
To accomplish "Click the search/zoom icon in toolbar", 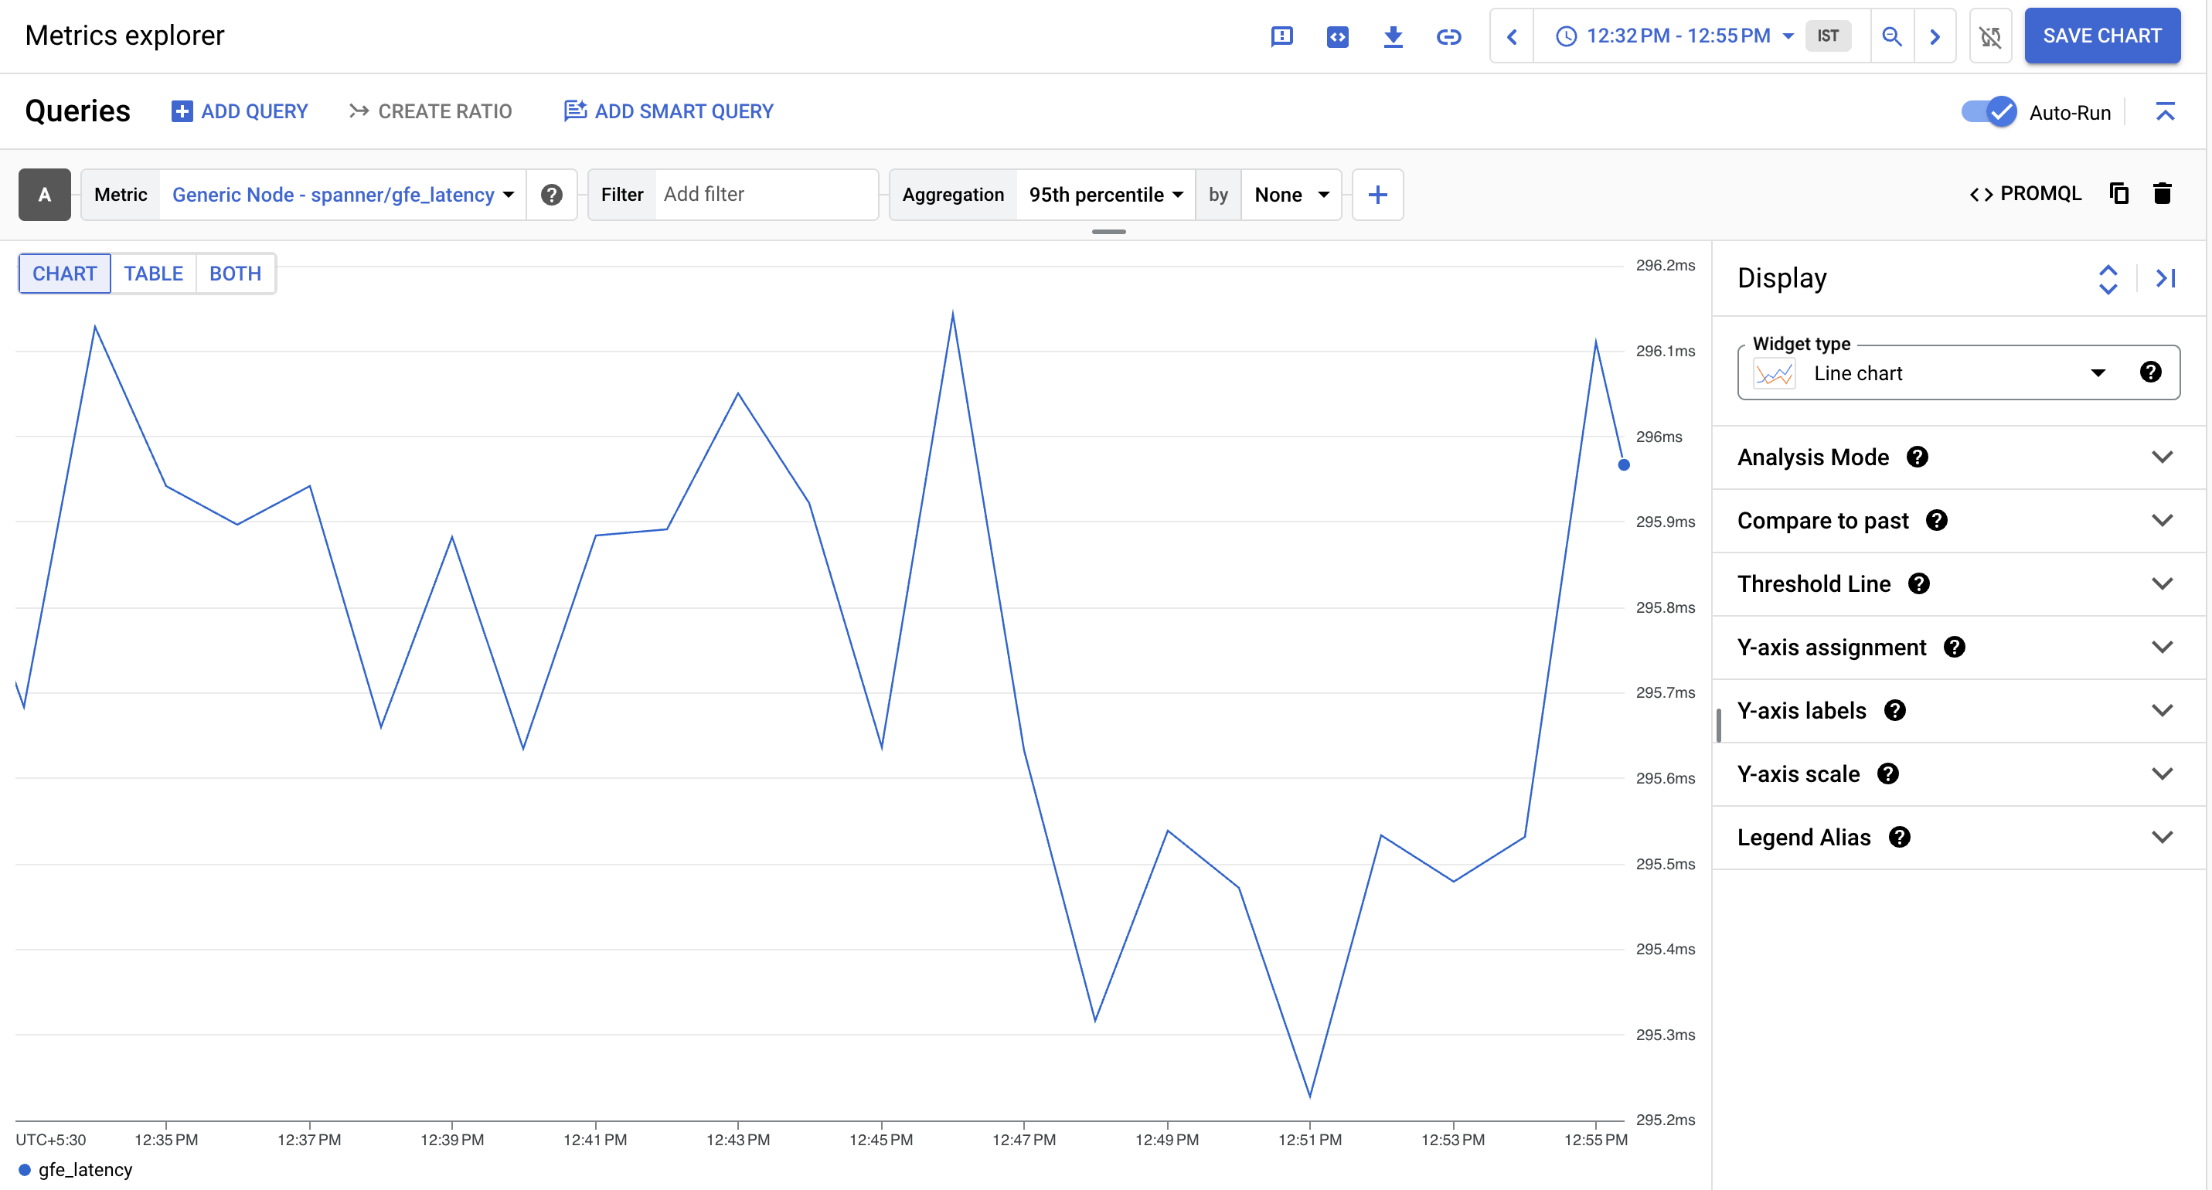I will pos(1893,36).
